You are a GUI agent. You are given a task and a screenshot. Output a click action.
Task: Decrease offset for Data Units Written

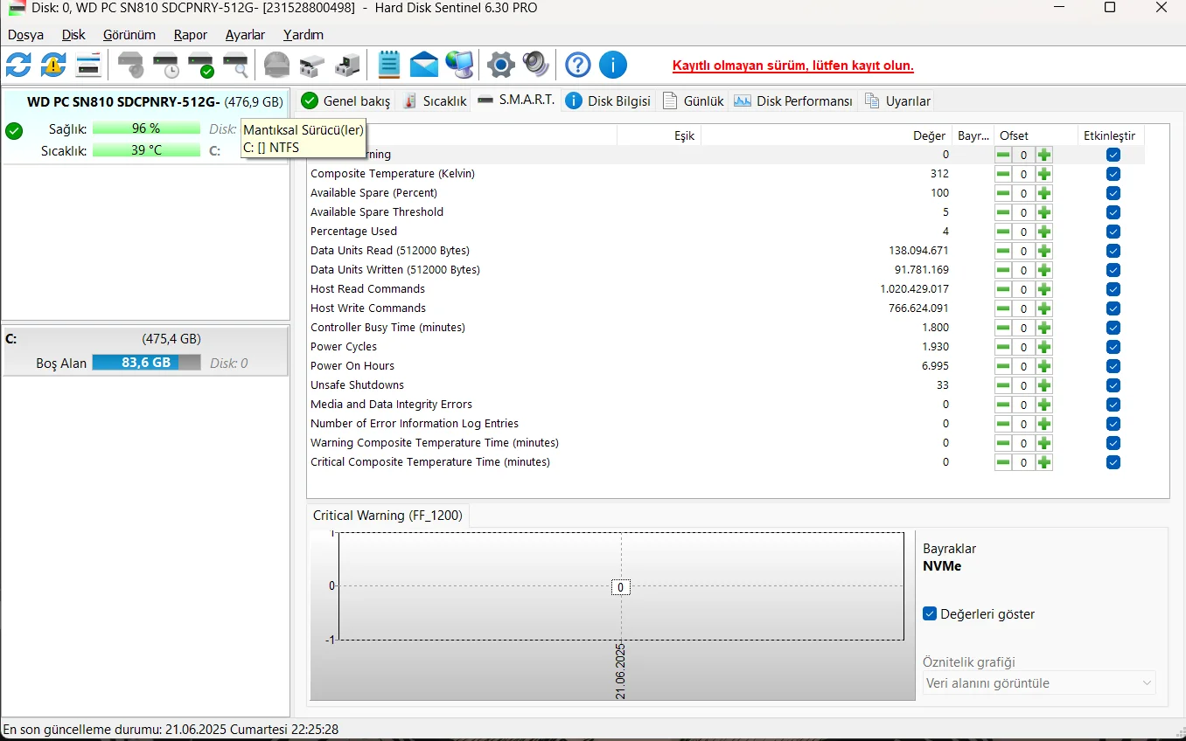pos(1003,270)
